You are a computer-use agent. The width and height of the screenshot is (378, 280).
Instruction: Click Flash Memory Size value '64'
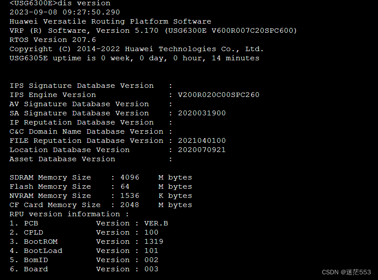pyautogui.click(x=125, y=187)
